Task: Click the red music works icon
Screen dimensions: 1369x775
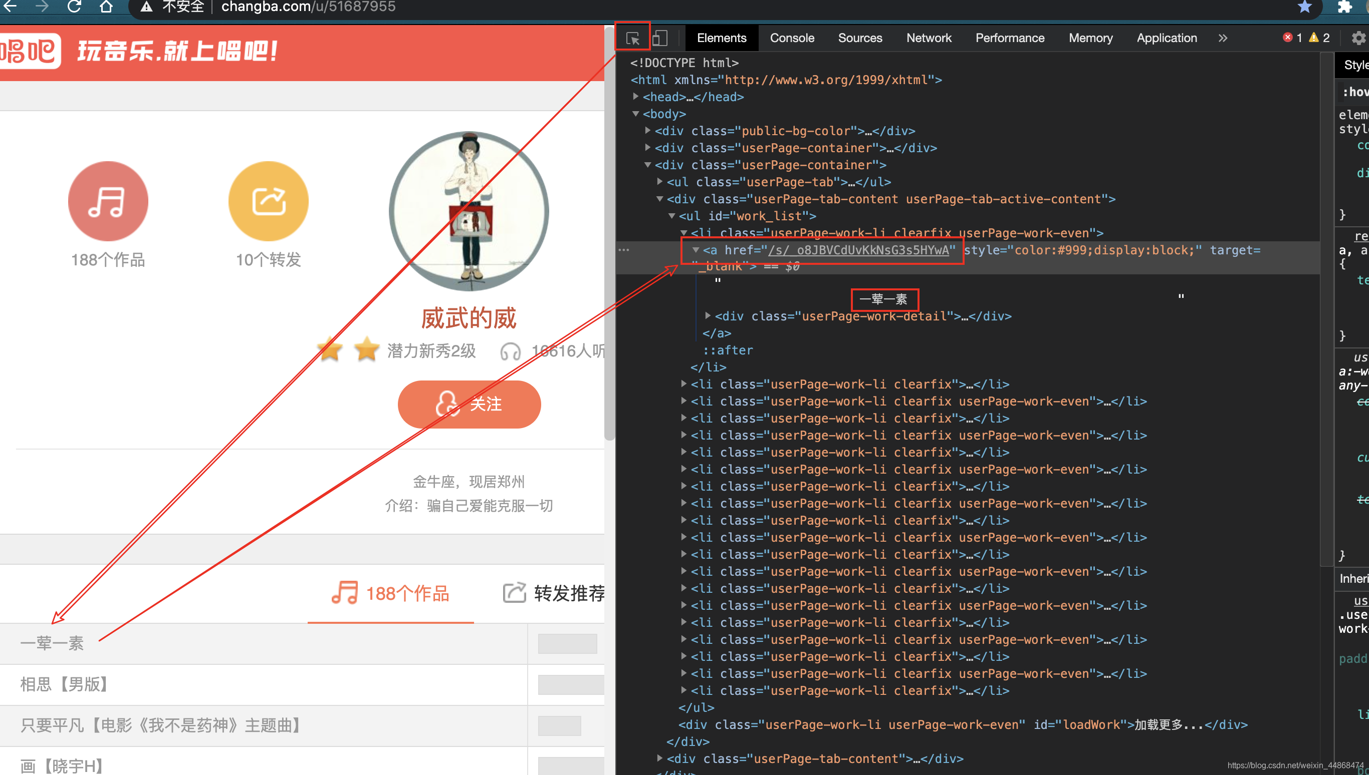Action: (x=108, y=201)
